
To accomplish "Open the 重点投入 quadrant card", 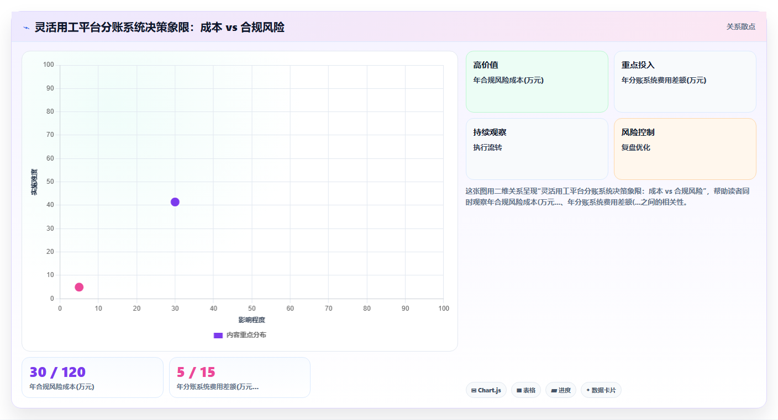I will 685,82.
